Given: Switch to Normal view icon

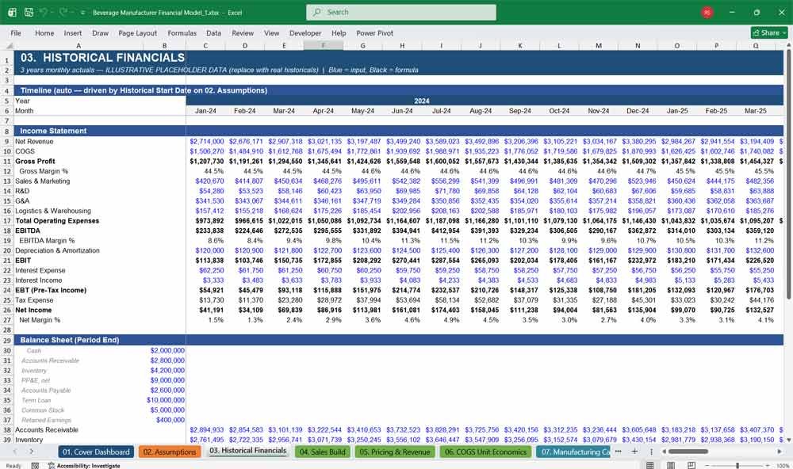Looking at the screenshot, I should [650, 465].
